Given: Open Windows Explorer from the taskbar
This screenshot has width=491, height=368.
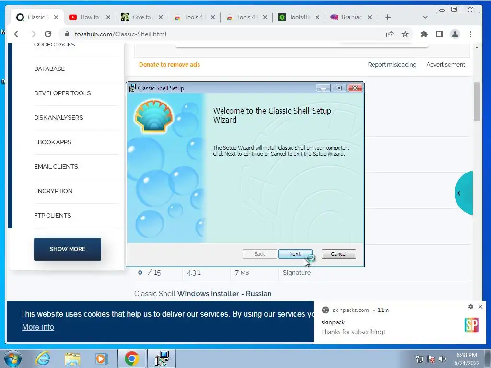Looking at the screenshot, I should pos(72,358).
